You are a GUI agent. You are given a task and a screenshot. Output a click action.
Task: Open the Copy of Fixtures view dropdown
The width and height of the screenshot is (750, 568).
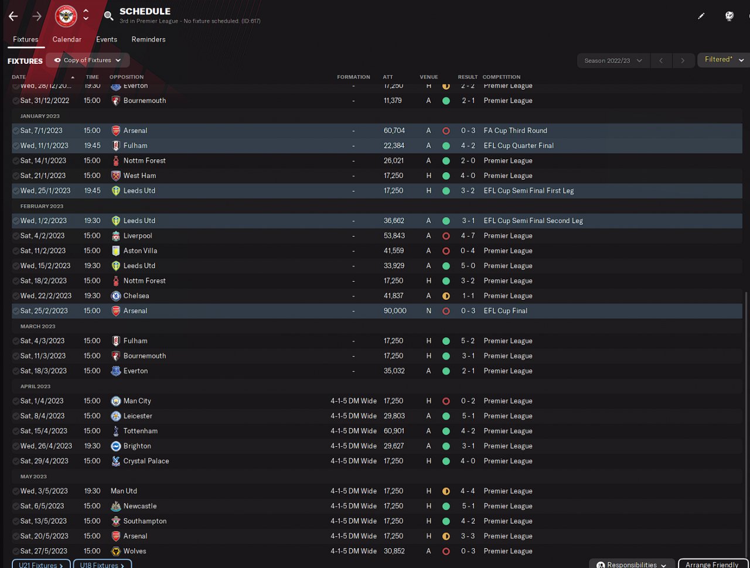(x=88, y=60)
